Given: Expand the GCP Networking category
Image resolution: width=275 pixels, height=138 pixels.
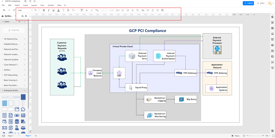Looking at the screenshot, I should pyautogui.click(x=3, y=75).
